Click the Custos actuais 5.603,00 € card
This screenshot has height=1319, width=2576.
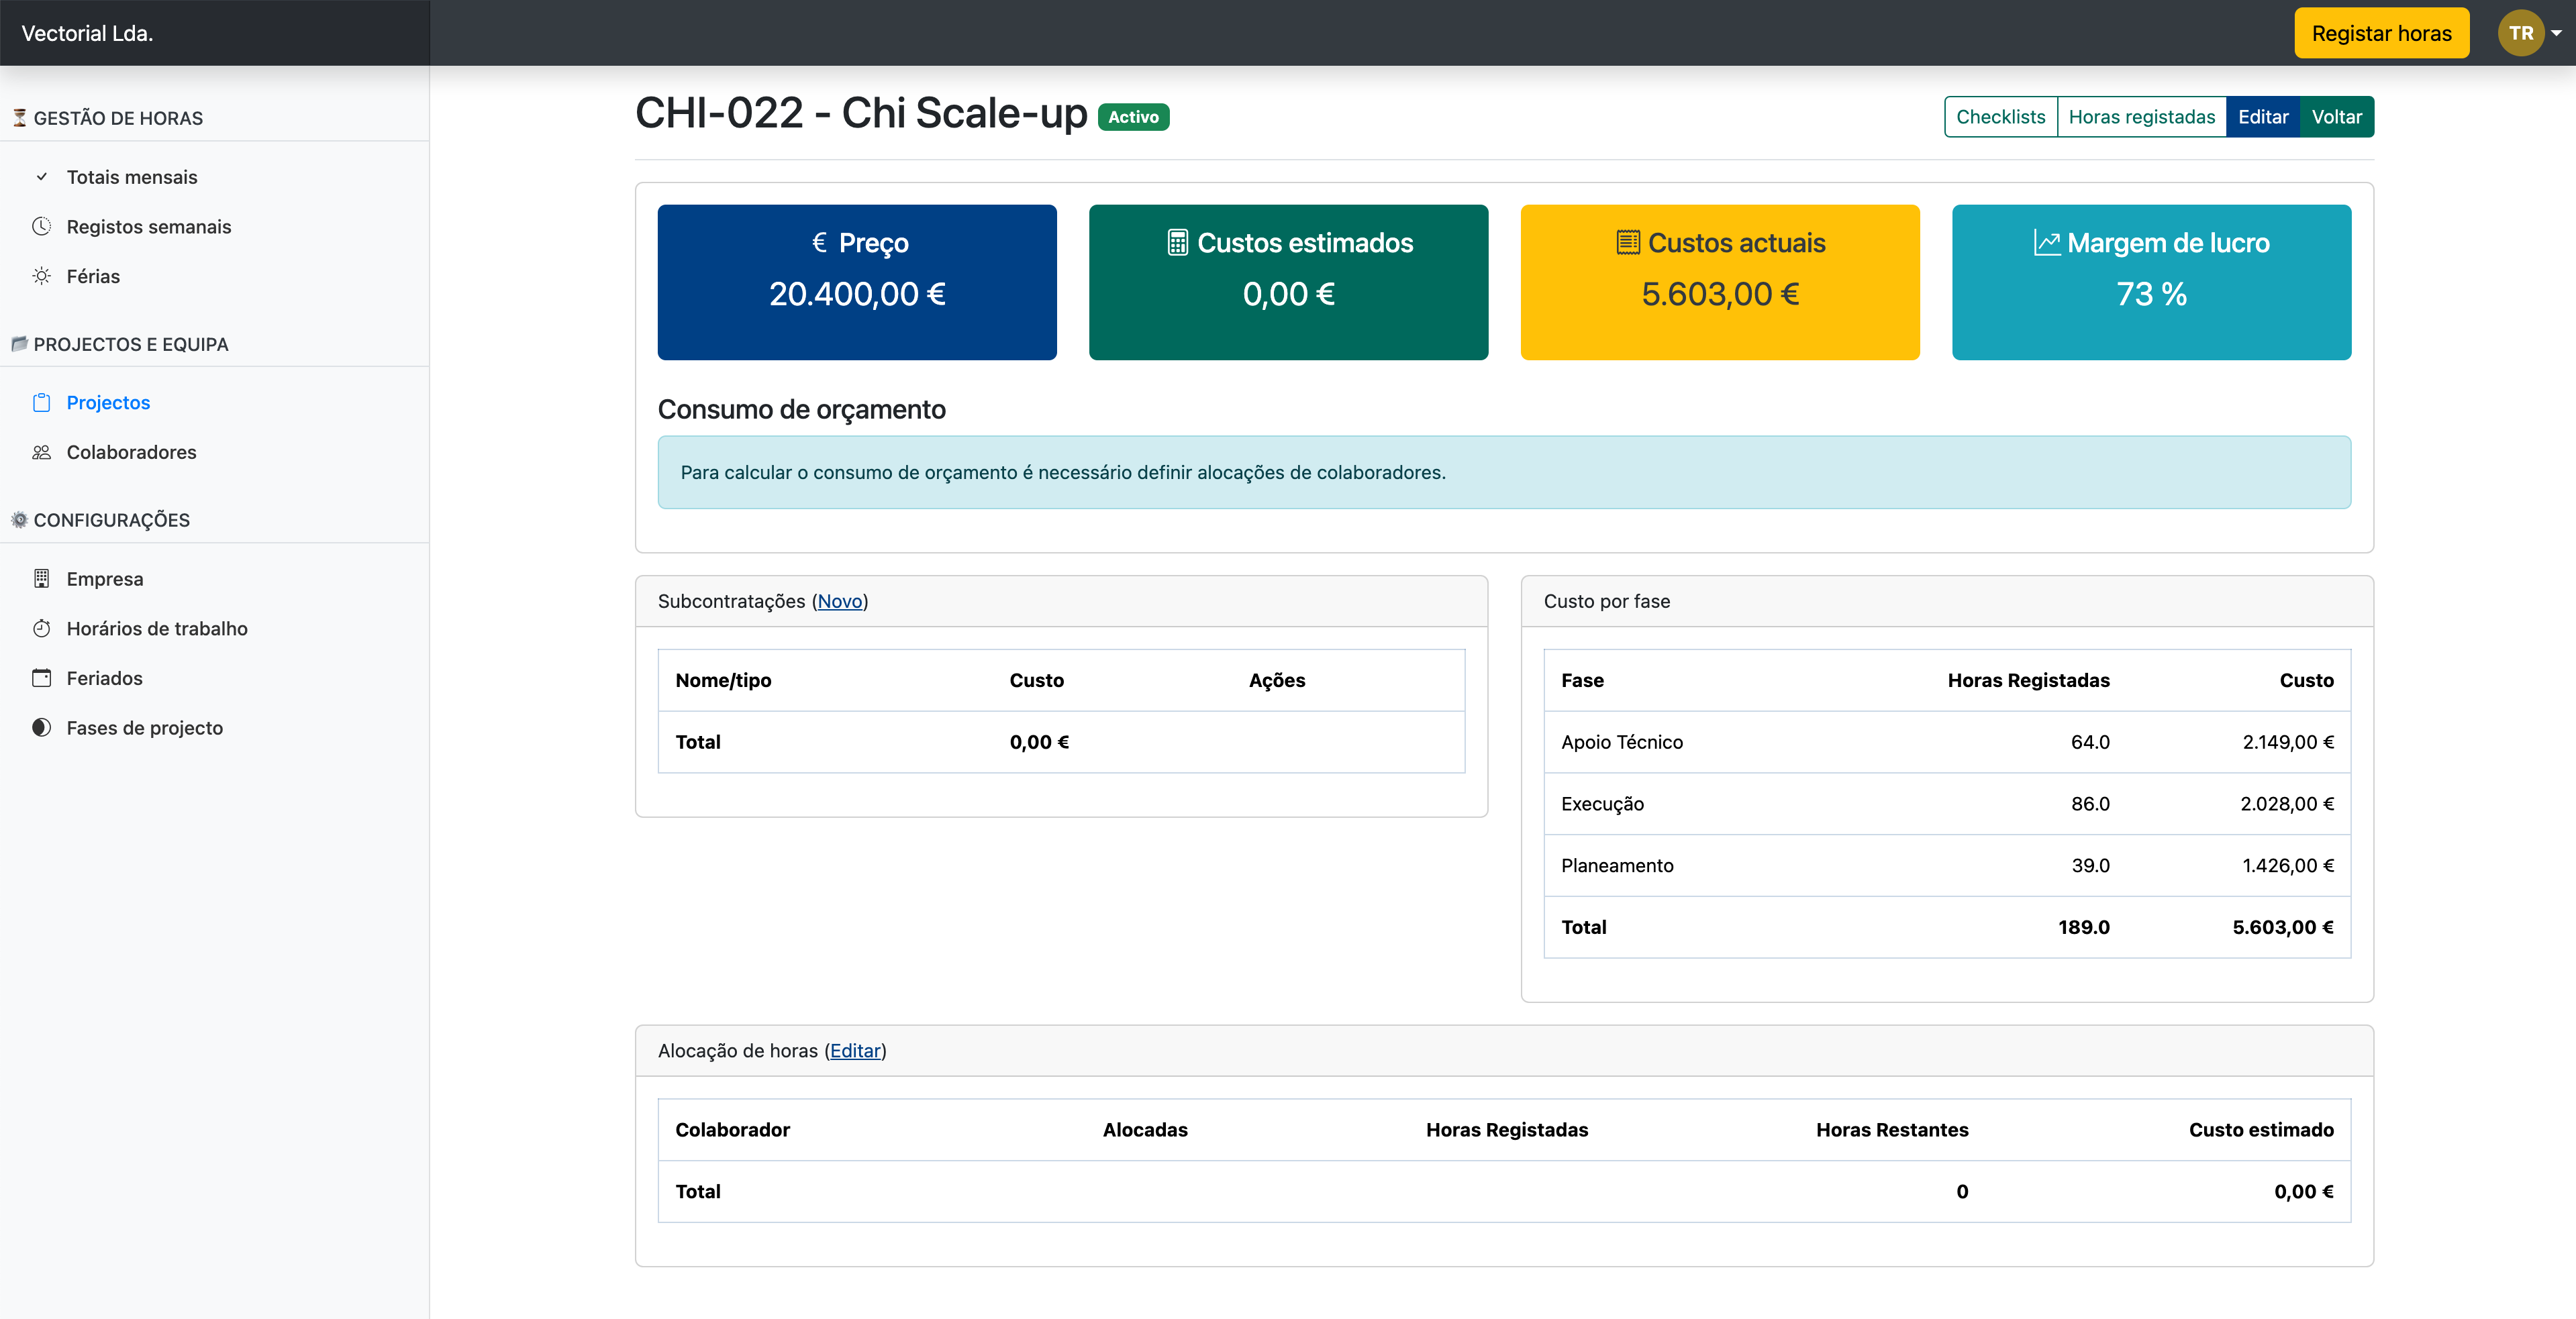point(1720,282)
